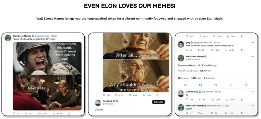This screenshot has width=261, height=119.
Task: Like the 'visionary' tweet by Wall Street Memes
Action: (x=216, y=85)
